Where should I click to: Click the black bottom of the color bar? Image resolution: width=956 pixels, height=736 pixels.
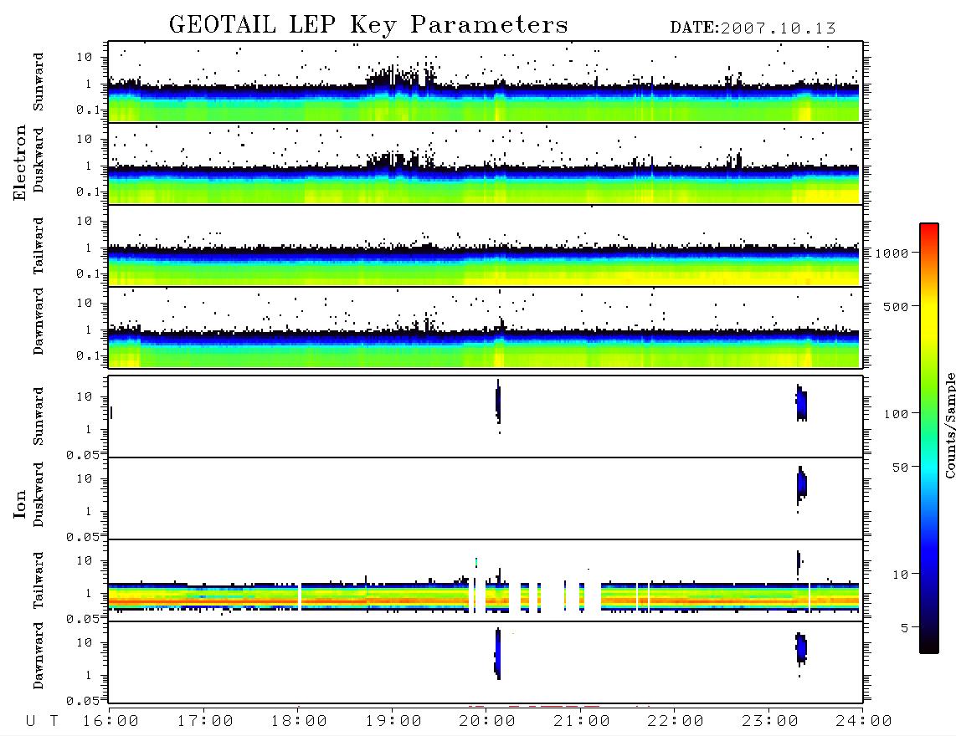pos(928,647)
